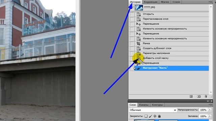The height and width of the screenshot is (121, 216).
Task: Click the icon beside Параметры наложения state
Action: pyautogui.click(x=138, y=53)
